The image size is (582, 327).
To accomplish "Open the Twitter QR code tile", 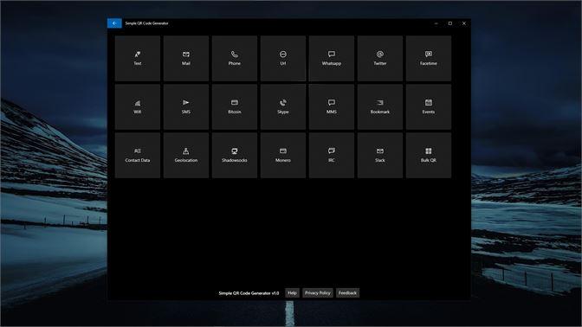I will pyautogui.click(x=379, y=58).
